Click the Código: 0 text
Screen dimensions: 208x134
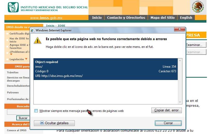(42, 71)
